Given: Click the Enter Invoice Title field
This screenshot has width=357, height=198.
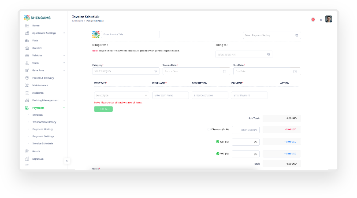Looking at the screenshot, I should coord(130,34).
